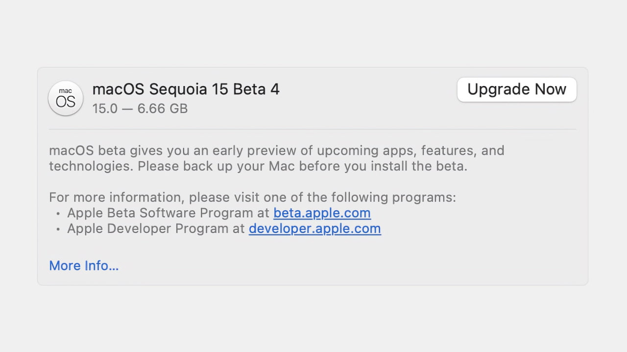Click the first bullet point marker

[59, 213]
